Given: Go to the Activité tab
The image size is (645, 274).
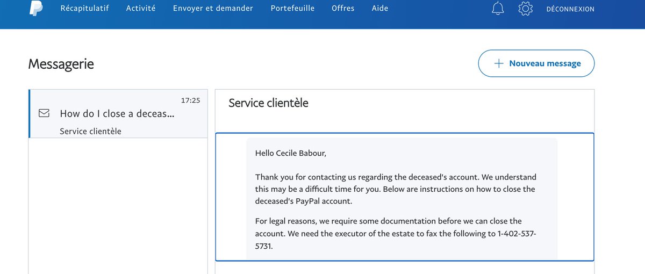Looking at the screenshot, I should 141,9.
